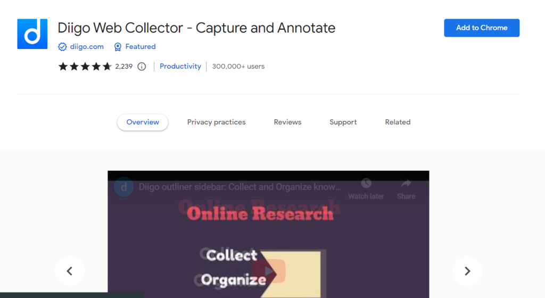Screen dimensions: 545x298
Task: Click the video Share arrow icon
Action: [x=406, y=183]
